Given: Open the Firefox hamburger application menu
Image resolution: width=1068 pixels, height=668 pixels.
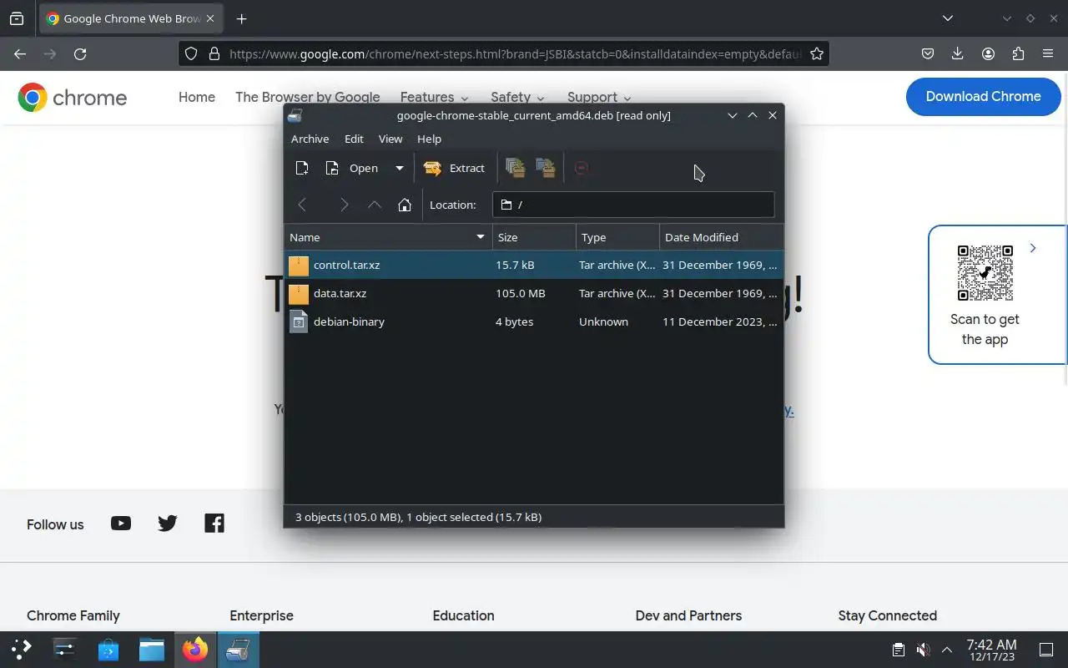Looking at the screenshot, I should (1048, 53).
